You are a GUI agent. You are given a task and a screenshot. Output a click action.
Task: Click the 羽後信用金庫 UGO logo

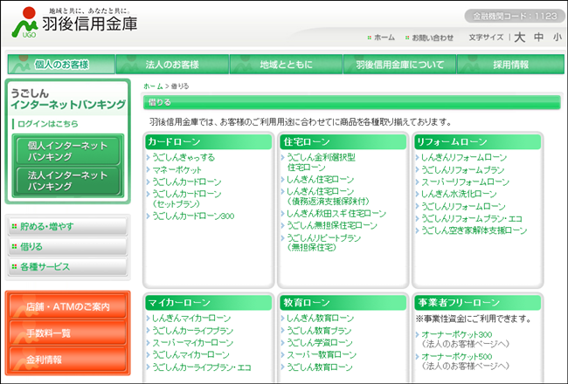tap(74, 23)
